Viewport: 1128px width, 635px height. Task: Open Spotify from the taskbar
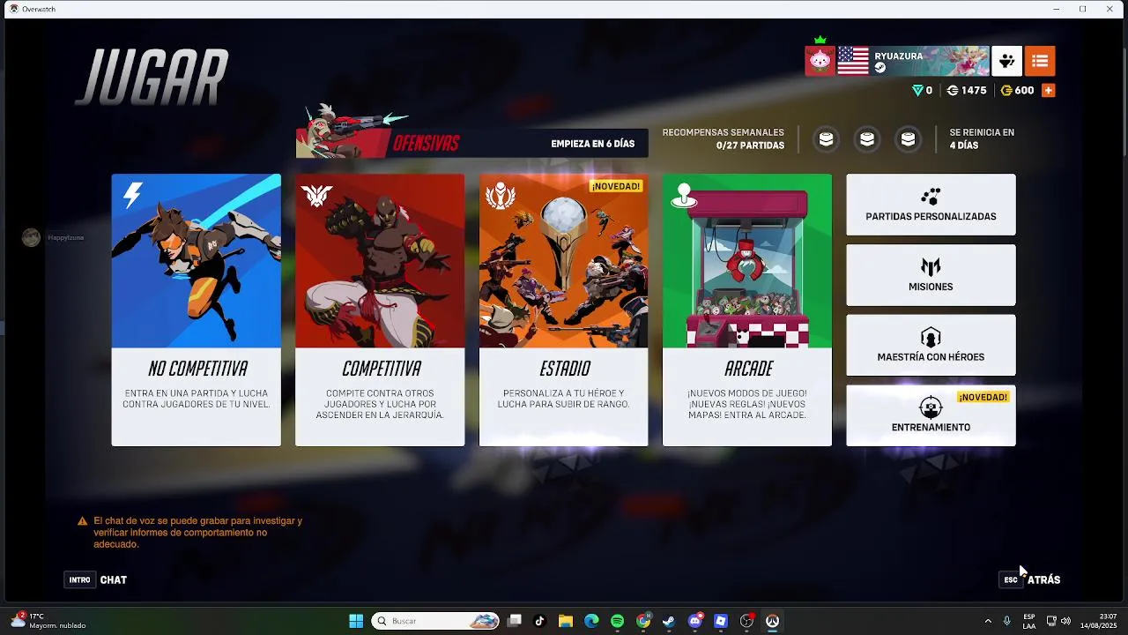pos(617,621)
